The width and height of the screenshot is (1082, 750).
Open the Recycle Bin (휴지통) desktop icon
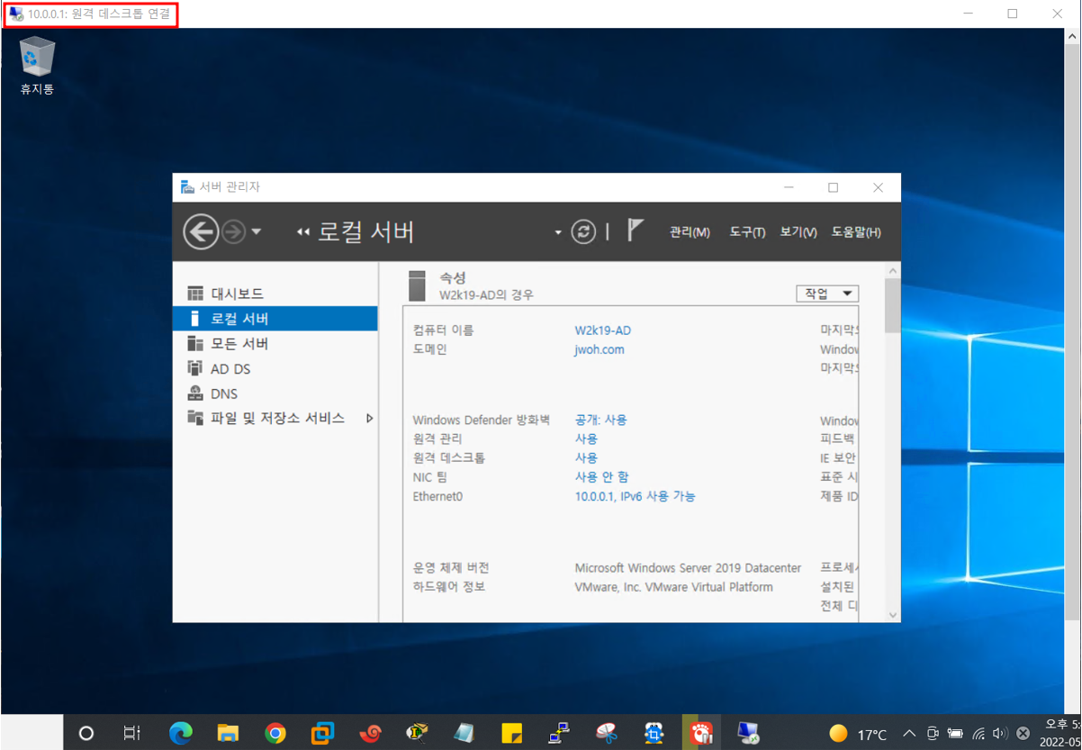coord(37,65)
